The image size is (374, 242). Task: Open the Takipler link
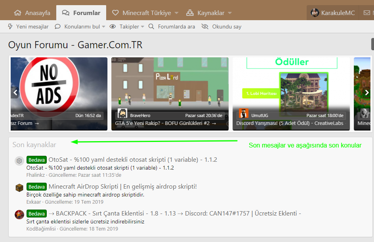[129, 26]
